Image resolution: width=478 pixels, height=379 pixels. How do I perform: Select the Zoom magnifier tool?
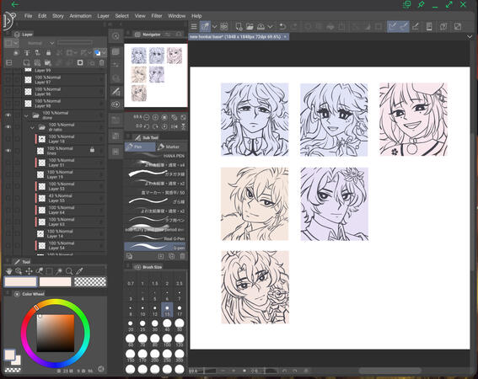pyautogui.click(x=69, y=271)
